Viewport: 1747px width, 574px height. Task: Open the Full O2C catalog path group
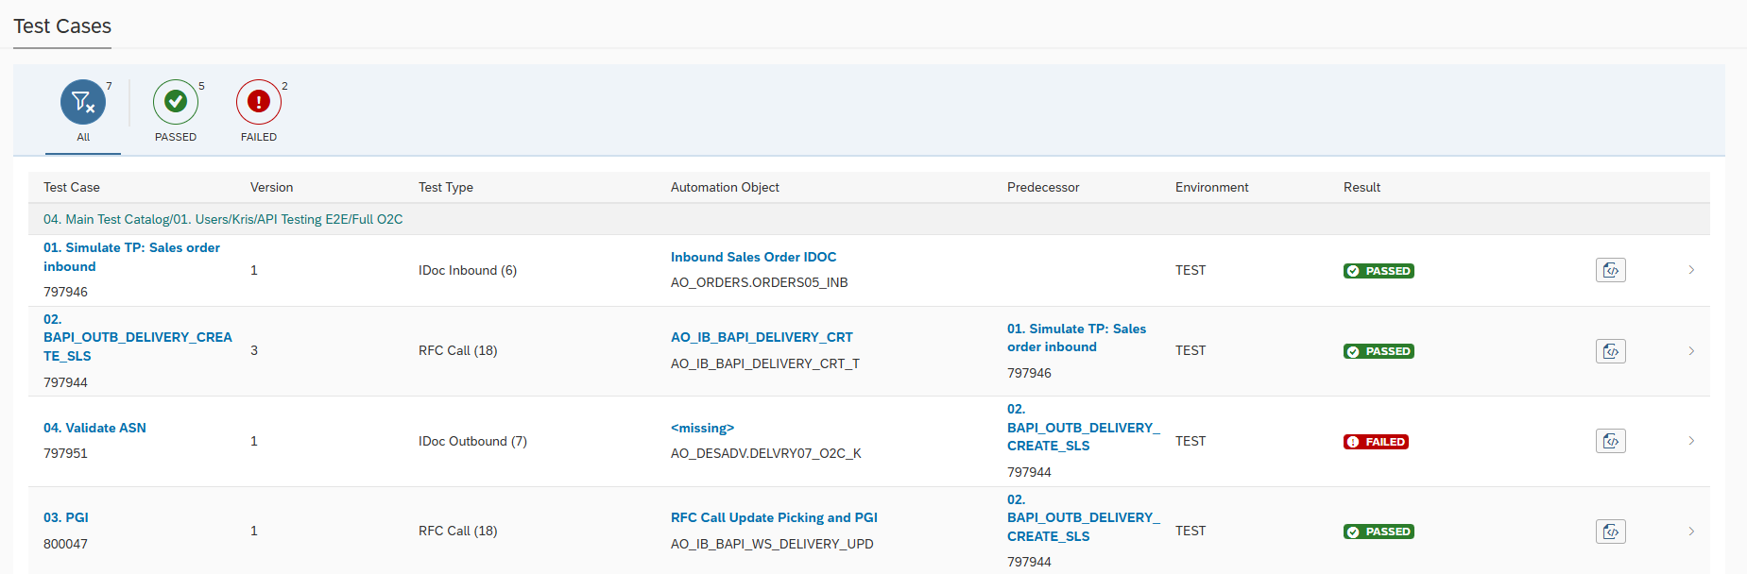[x=223, y=219]
